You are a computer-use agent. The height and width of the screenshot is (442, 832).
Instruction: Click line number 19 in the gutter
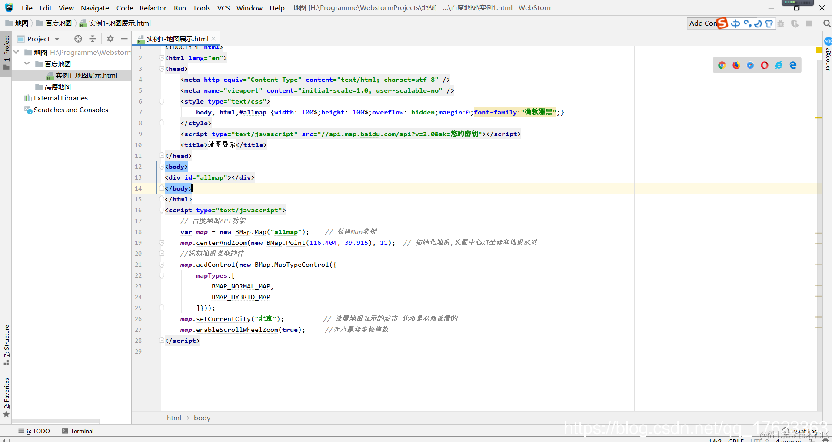click(138, 243)
